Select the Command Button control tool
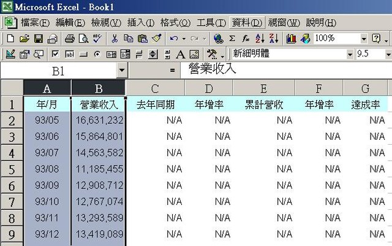Screen dimensions: 392x246 (83, 54)
